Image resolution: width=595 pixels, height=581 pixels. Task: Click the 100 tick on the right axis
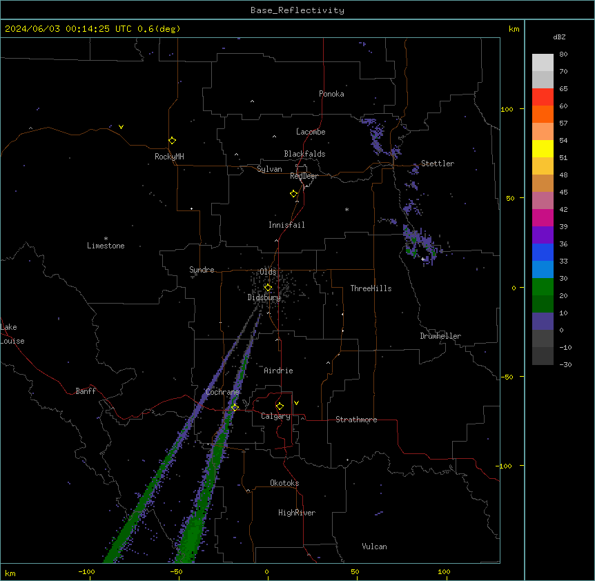point(507,109)
